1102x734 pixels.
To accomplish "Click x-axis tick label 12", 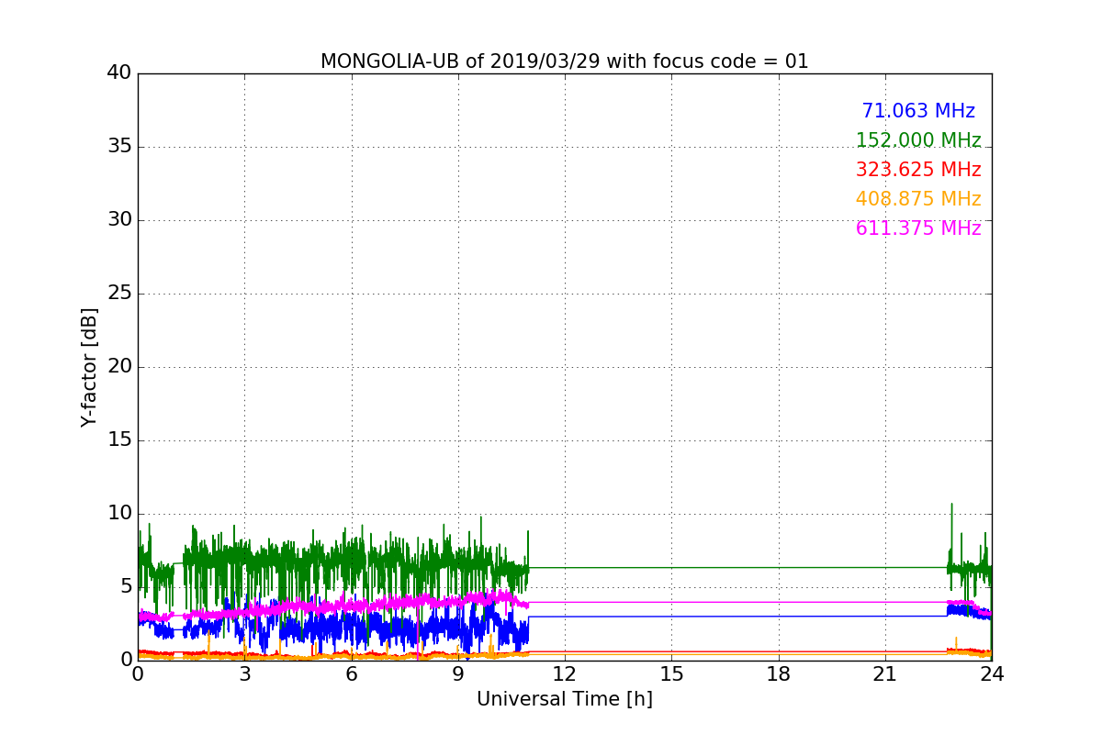I will (565, 674).
